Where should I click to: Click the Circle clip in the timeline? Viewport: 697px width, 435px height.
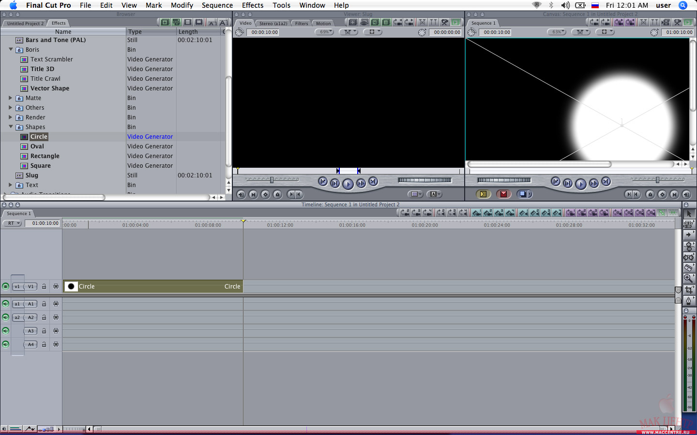pos(153,287)
